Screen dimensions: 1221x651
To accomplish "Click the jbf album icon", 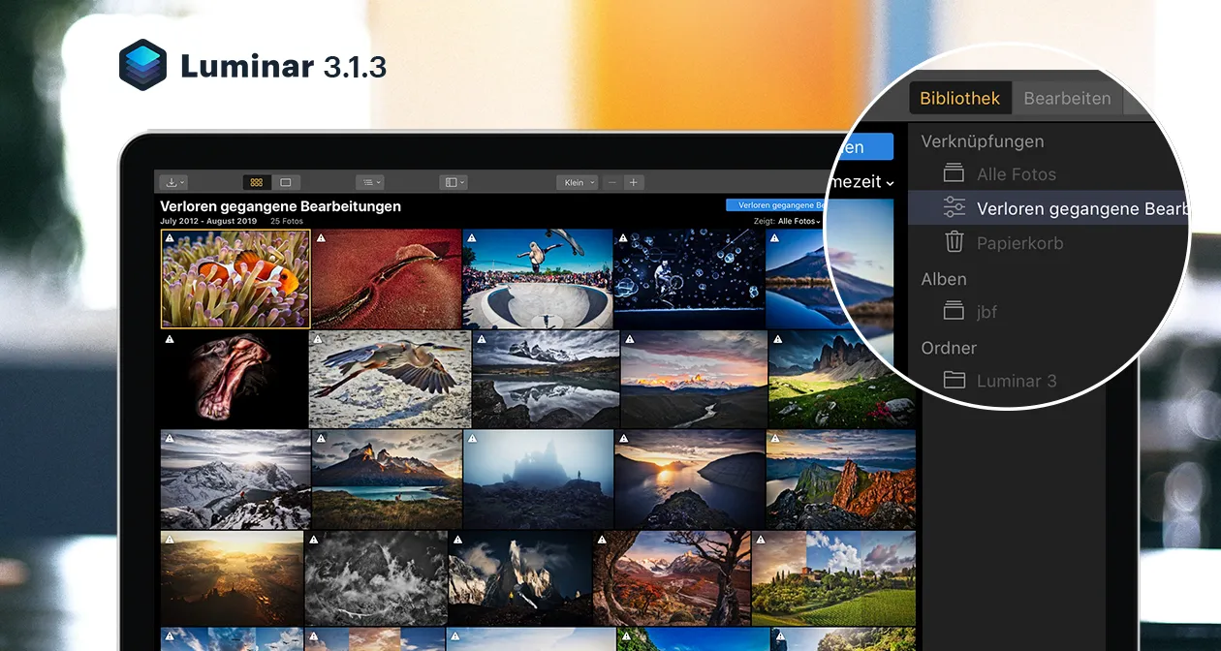I will [x=955, y=312].
